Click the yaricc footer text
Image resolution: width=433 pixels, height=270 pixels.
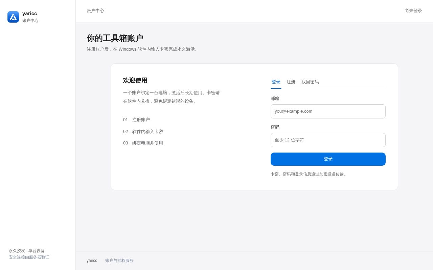(x=92, y=261)
